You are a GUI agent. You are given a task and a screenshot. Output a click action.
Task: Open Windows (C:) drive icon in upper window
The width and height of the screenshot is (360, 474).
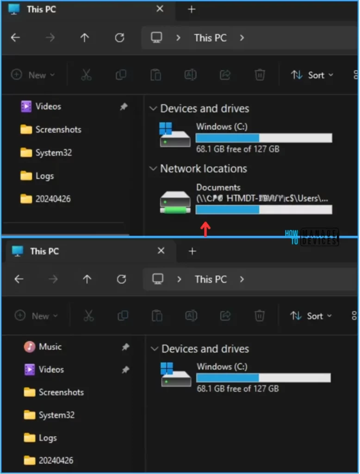pos(175,135)
